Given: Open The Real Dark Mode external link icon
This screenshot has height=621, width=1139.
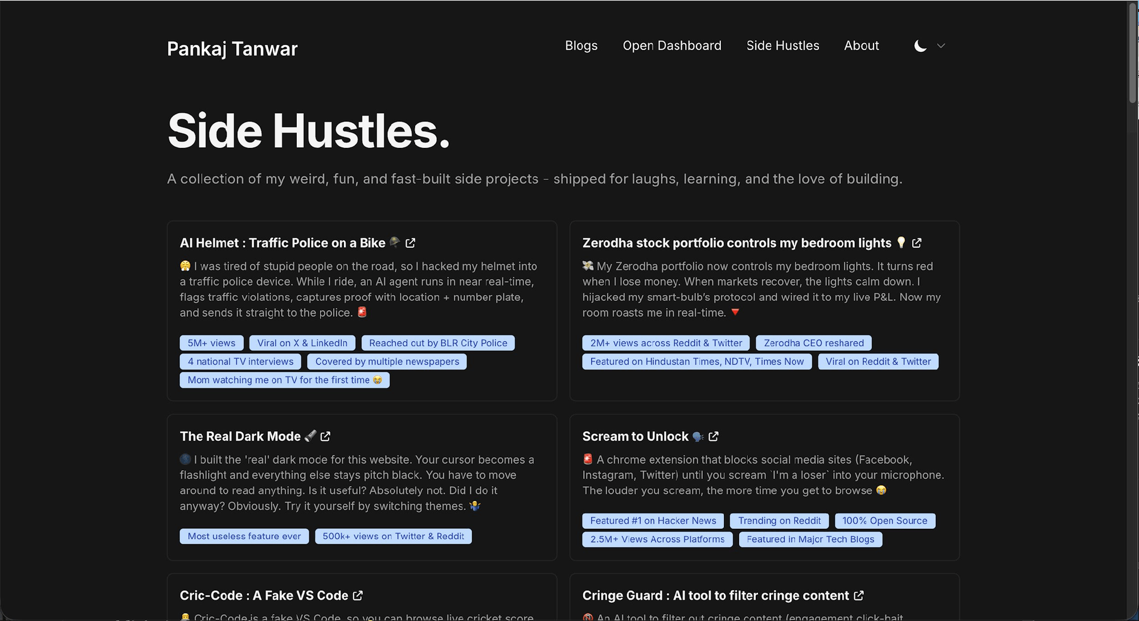Looking at the screenshot, I should (325, 436).
